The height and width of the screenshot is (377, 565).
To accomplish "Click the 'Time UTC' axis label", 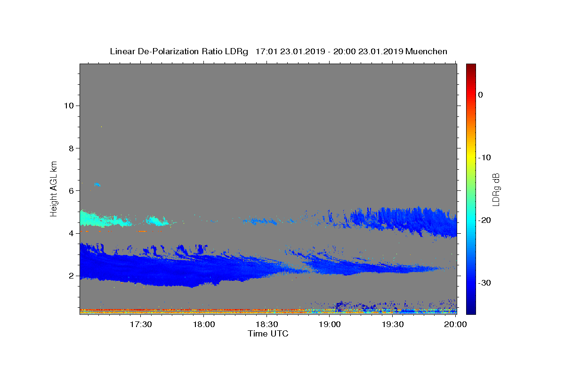I will pos(268,334).
